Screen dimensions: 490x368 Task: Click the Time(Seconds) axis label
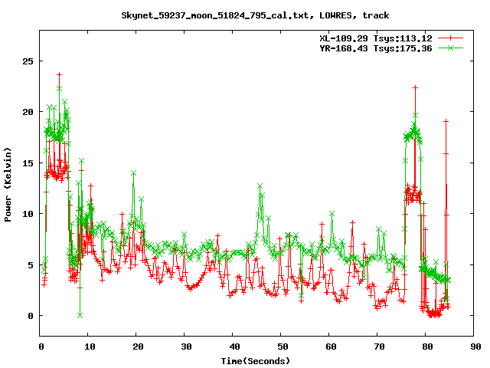[x=255, y=361]
